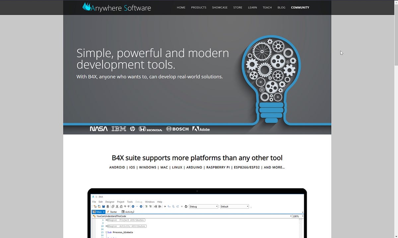This screenshot has width=398, height=238.
Task: Click the blue navigate-forward arrow in B4A toolbar
Action: pyautogui.click(x=141, y=207)
